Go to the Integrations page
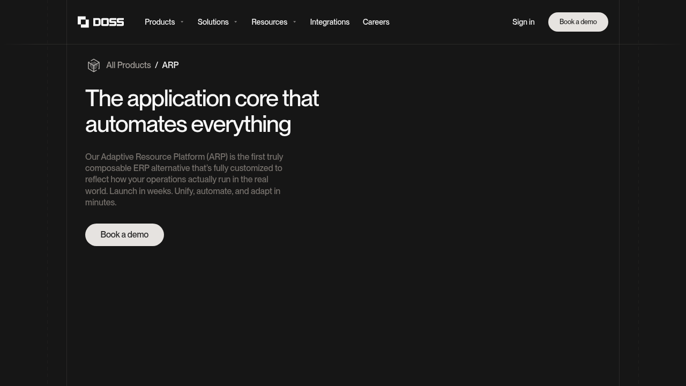Screen dimensions: 686x386 pos(330,22)
